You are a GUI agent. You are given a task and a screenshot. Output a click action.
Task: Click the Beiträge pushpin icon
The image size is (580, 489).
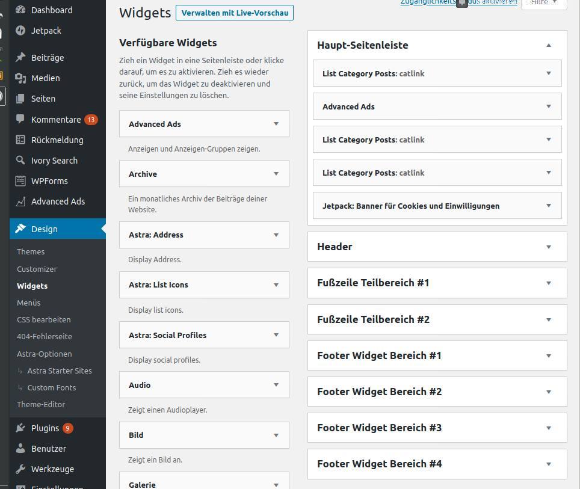[20, 58]
